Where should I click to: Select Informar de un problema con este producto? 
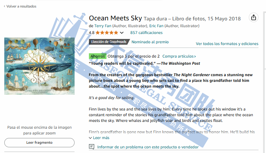coord(148,147)
